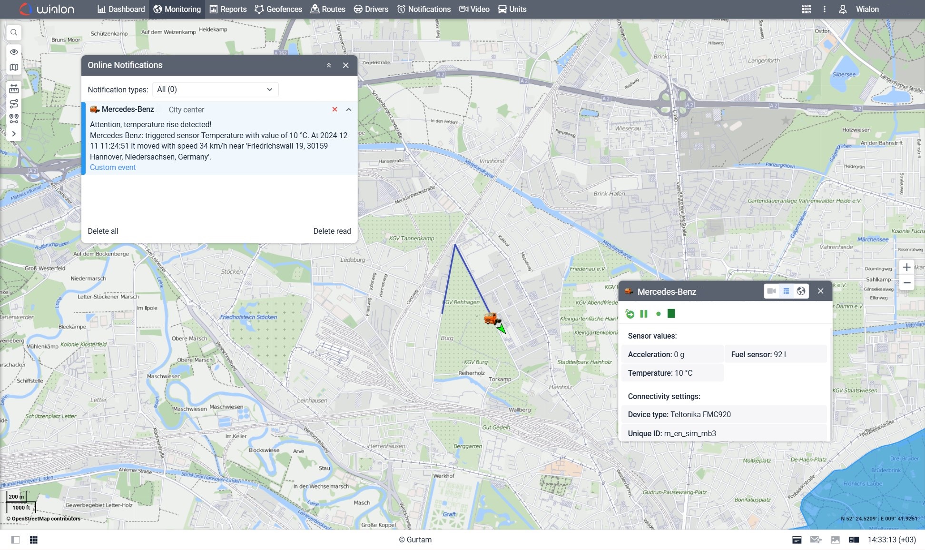The width and height of the screenshot is (925, 550).
Task: Collapse the Mercedes-Benz notification entry
Action: click(349, 110)
